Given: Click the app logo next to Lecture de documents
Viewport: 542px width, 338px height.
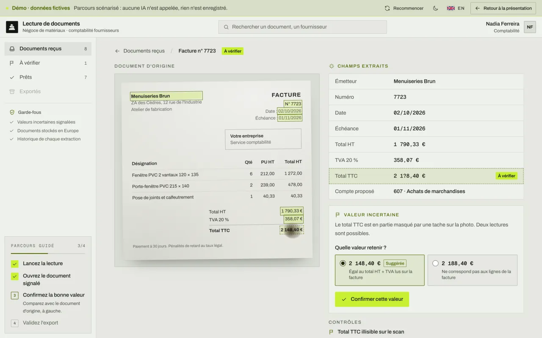Looking at the screenshot, I should [x=12, y=27].
